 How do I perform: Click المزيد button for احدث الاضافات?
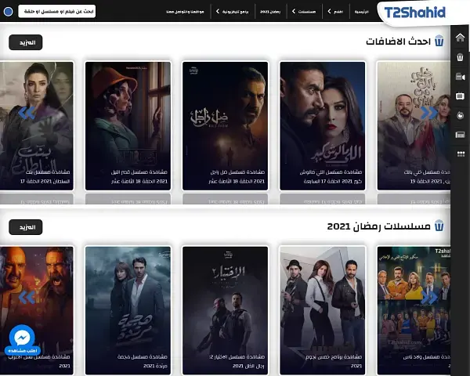click(x=26, y=42)
